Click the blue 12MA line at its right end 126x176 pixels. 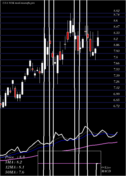coord(117,134)
